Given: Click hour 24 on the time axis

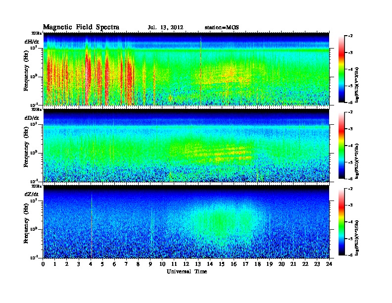Looking at the screenshot, I should (x=329, y=264).
